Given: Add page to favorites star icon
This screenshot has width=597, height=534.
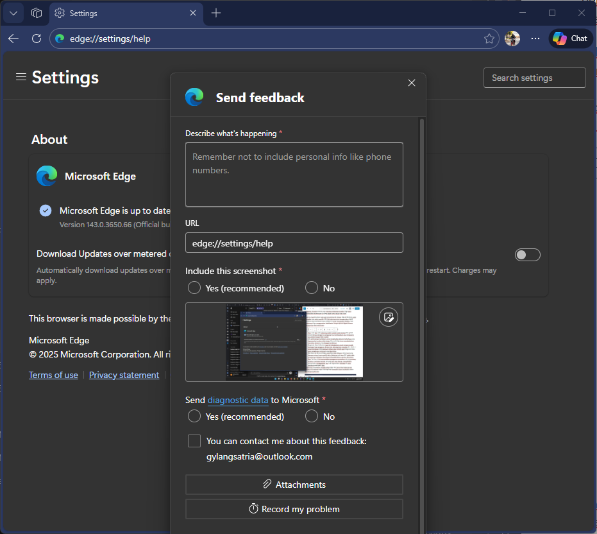Looking at the screenshot, I should point(489,39).
